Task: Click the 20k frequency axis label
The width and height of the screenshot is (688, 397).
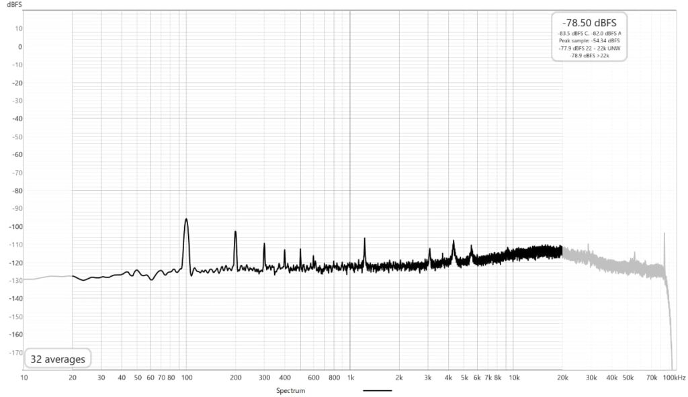Action: [x=562, y=378]
